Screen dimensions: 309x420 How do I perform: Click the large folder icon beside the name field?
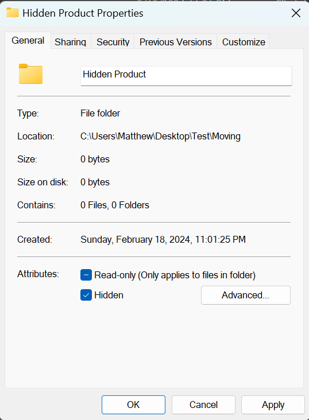click(30, 74)
